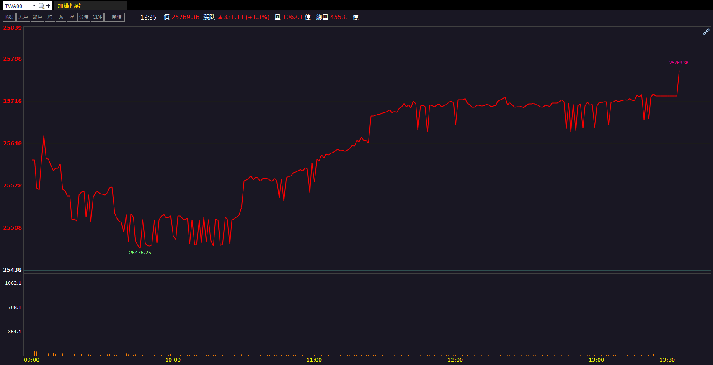Image resolution: width=713 pixels, height=365 pixels.
Task: Click the 1062.1 volume axis label
Action: click(13, 283)
